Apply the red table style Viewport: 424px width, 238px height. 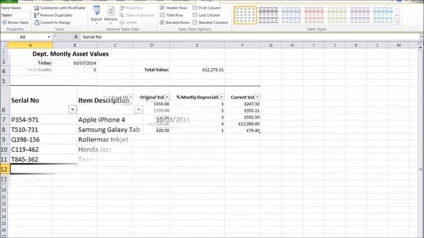pyautogui.click(x=314, y=15)
